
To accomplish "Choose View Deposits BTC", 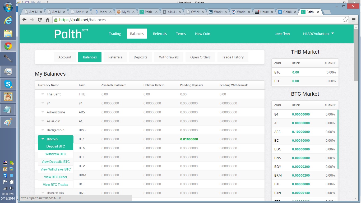I will [55, 162].
